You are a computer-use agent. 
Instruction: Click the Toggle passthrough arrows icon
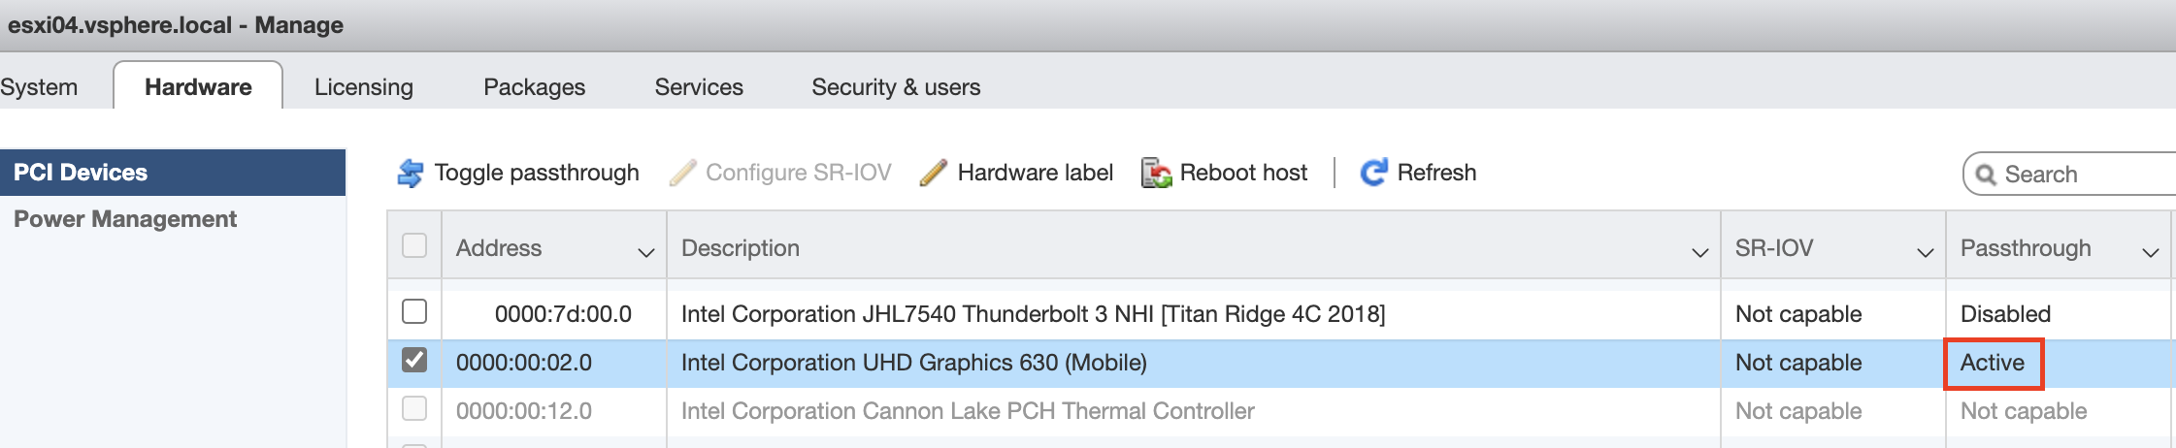pyautogui.click(x=411, y=173)
